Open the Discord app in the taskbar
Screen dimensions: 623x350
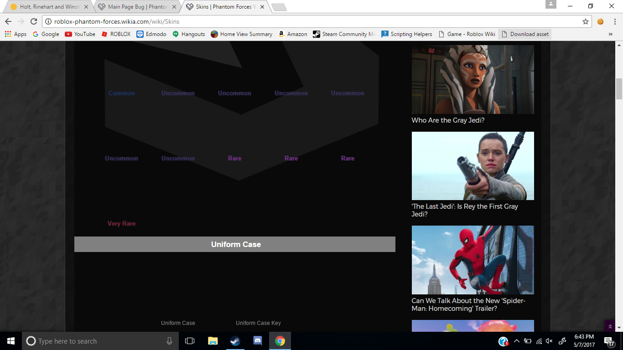[258, 341]
